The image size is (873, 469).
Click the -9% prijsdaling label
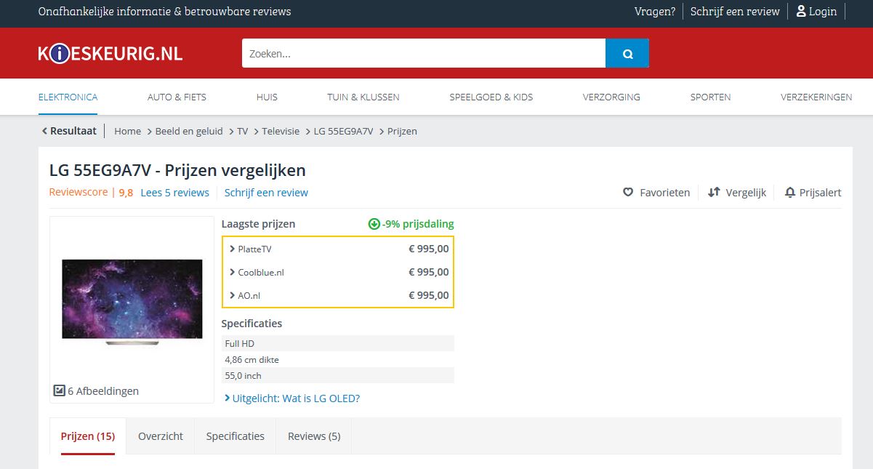(x=418, y=224)
